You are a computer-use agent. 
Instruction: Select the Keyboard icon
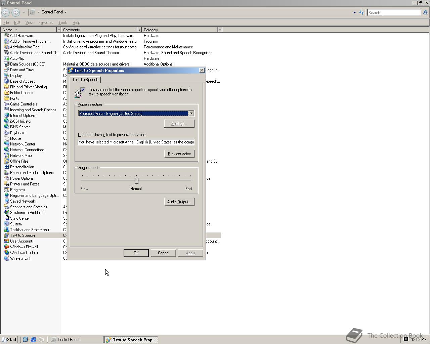coord(6,133)
